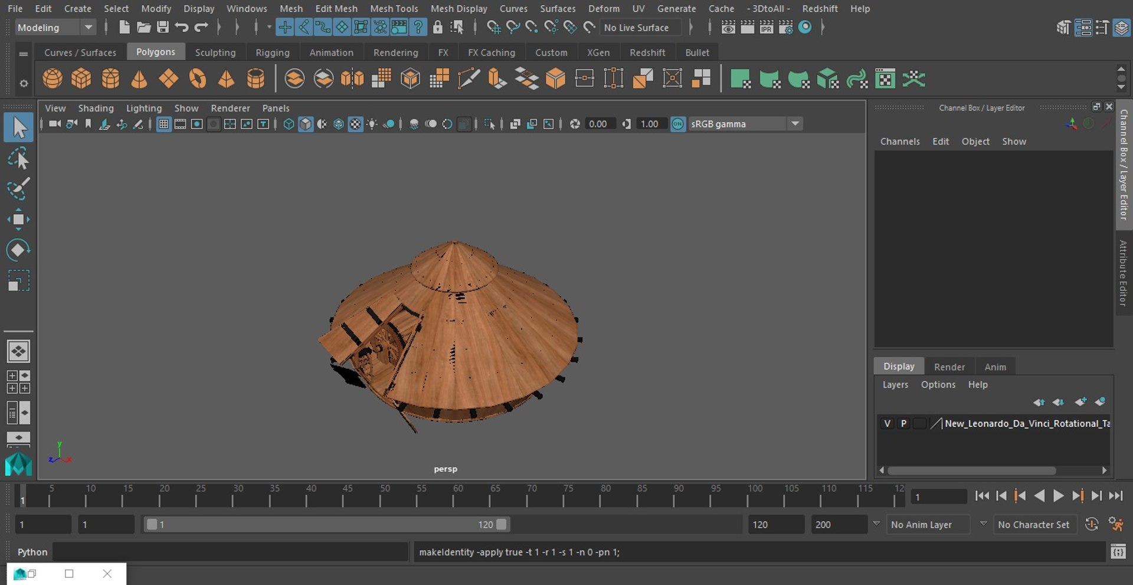Open Channels menu in Channel Box

click(x=900, y=142)
